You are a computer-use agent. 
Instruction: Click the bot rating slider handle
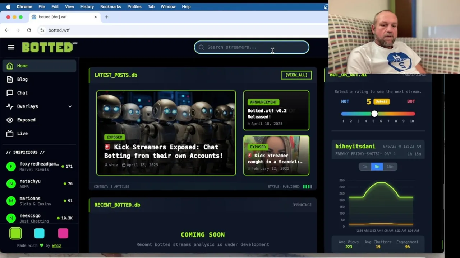(374, 114)
